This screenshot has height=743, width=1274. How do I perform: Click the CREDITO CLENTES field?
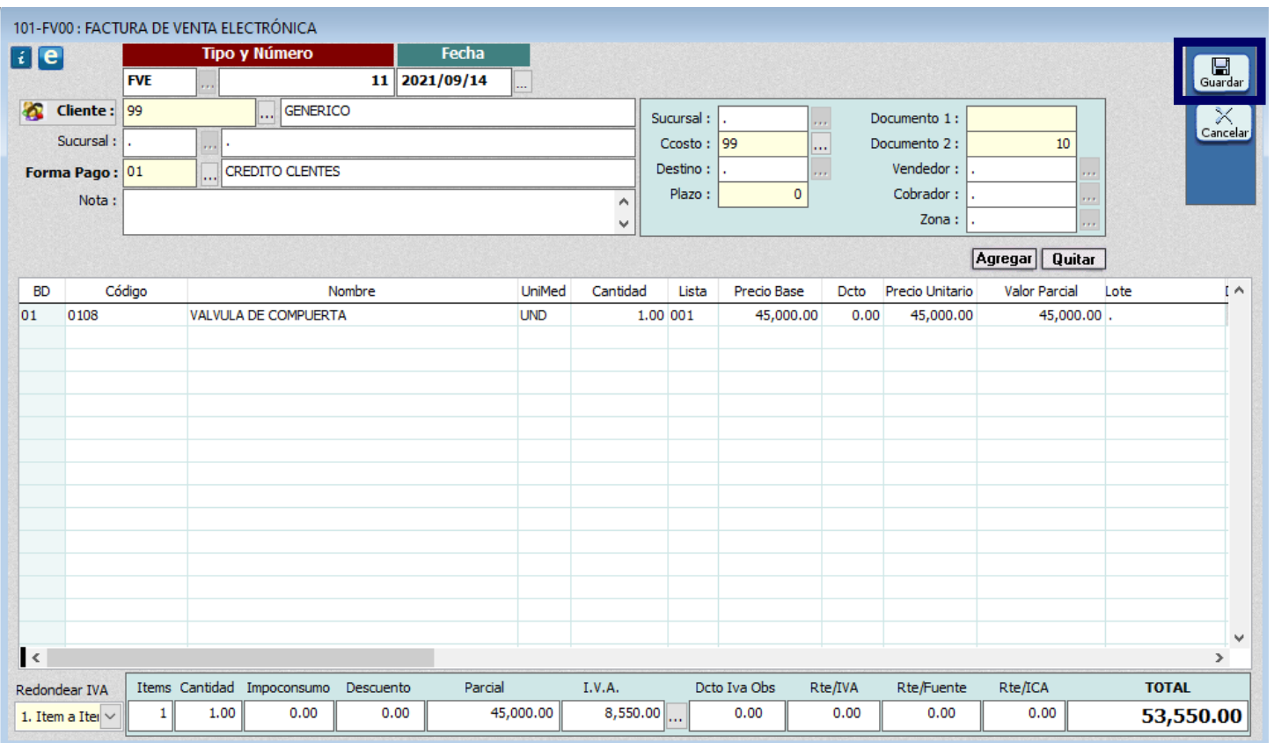428,173
